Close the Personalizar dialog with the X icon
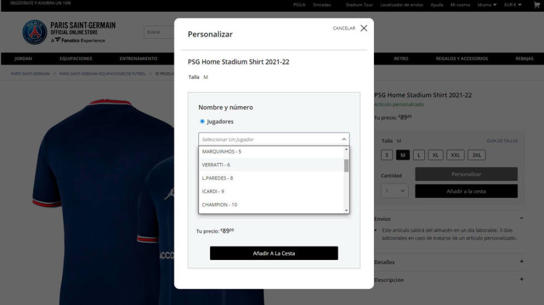Image resolution: width=544 pixels, height=305 pixels. 363,28
